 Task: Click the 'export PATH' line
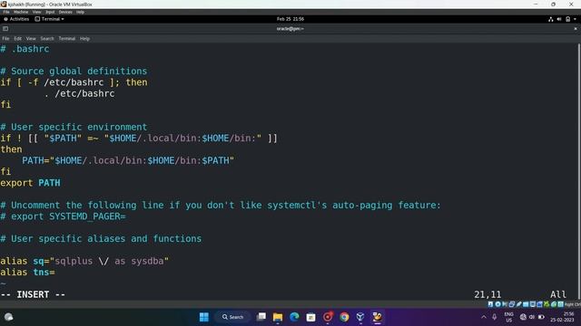tap(30, 183)
